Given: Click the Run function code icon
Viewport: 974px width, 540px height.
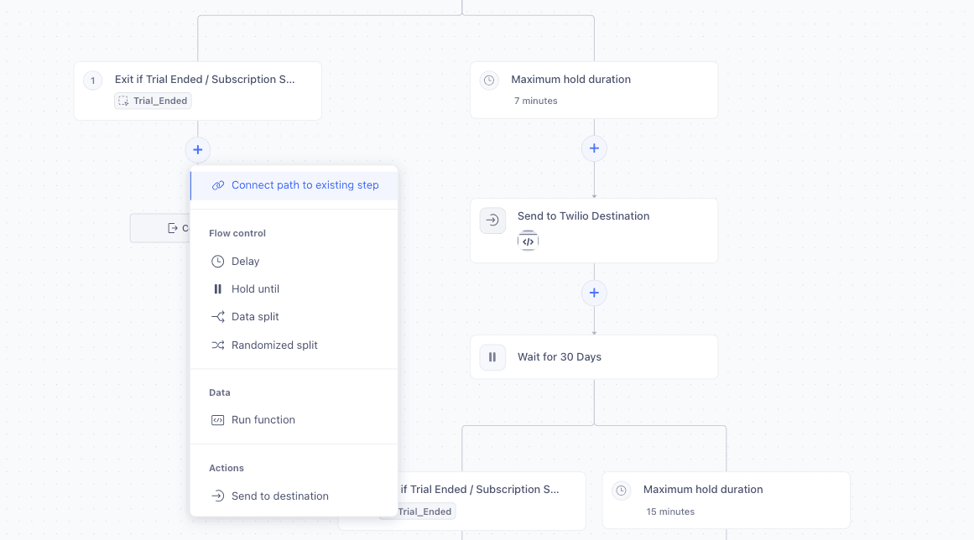Looking at the screenshot, I should point(217,419).
